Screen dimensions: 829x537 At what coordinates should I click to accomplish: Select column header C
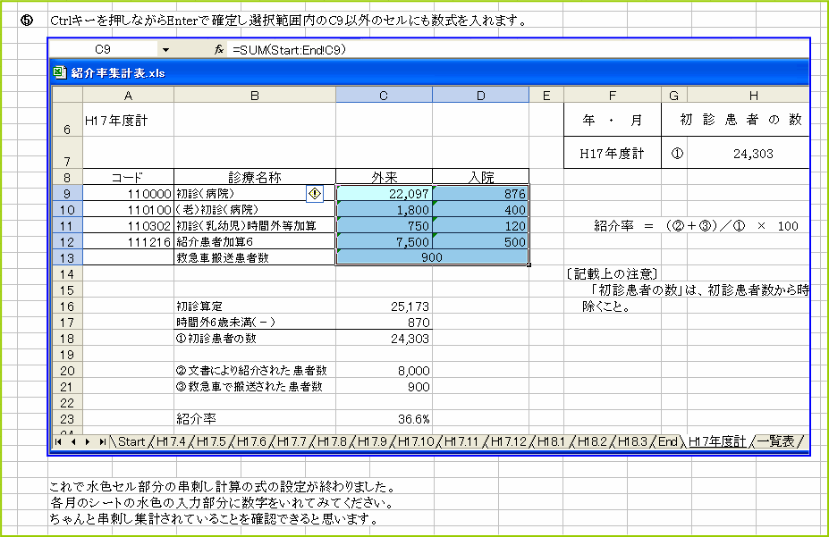pos(384,94)
